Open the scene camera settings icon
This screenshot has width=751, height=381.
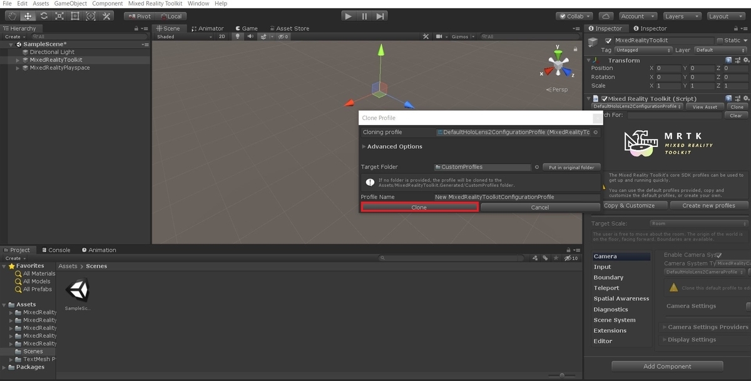[x=439, y=36]
